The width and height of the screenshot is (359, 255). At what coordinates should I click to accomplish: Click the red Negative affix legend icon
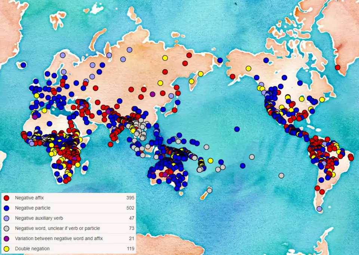pyautogui.click(x=6, y=198)
